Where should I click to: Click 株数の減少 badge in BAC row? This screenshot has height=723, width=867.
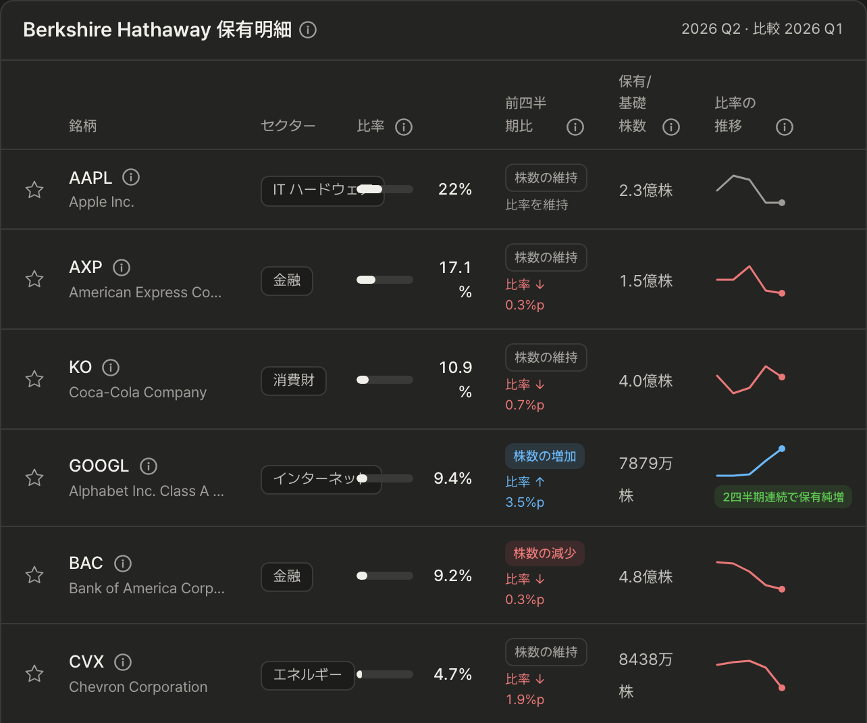pos(545,553)
